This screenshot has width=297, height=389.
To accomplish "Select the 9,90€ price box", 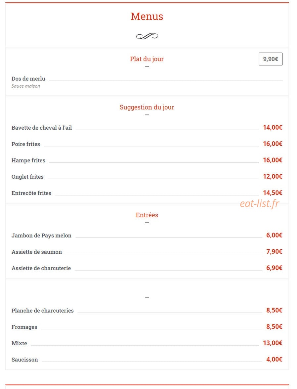I will pos(271,59).
